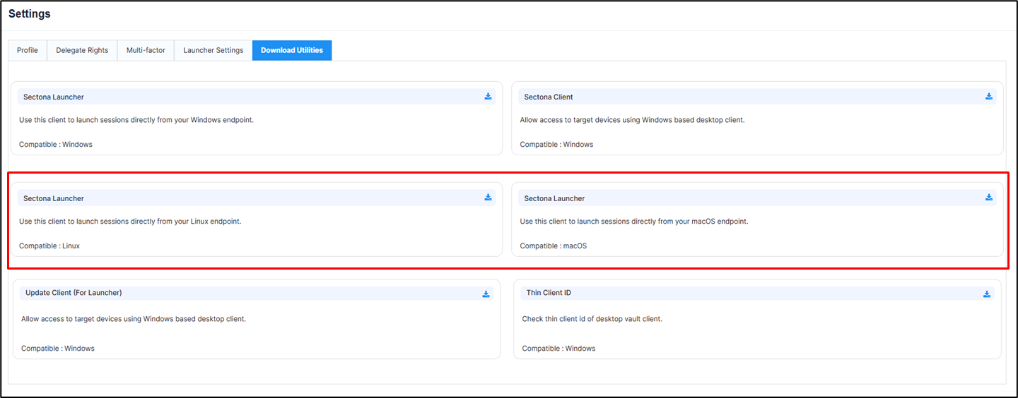Click Update Client's 'Compatible : Windows' text
The image size is (1018, 398).
[58, 349]
